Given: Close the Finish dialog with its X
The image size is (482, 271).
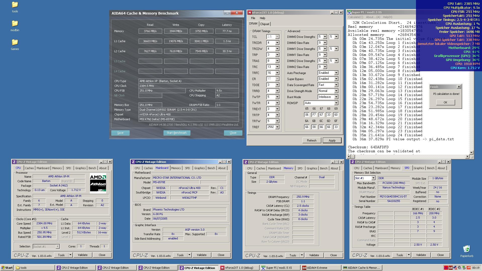Looking at the screenshot, I should (x=459, y=87).
